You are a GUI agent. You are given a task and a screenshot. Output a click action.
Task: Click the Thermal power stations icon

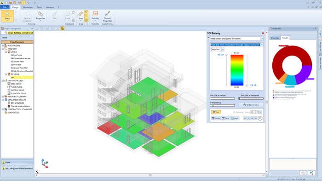pyautogui.click(x=9, y=106)
